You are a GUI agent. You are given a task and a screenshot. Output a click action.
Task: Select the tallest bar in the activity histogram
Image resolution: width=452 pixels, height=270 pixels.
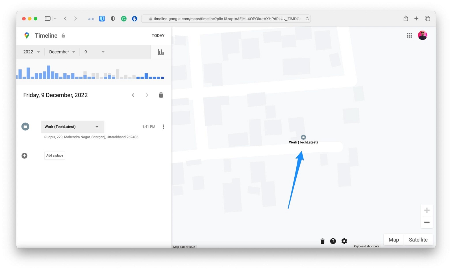click(49, 72)
